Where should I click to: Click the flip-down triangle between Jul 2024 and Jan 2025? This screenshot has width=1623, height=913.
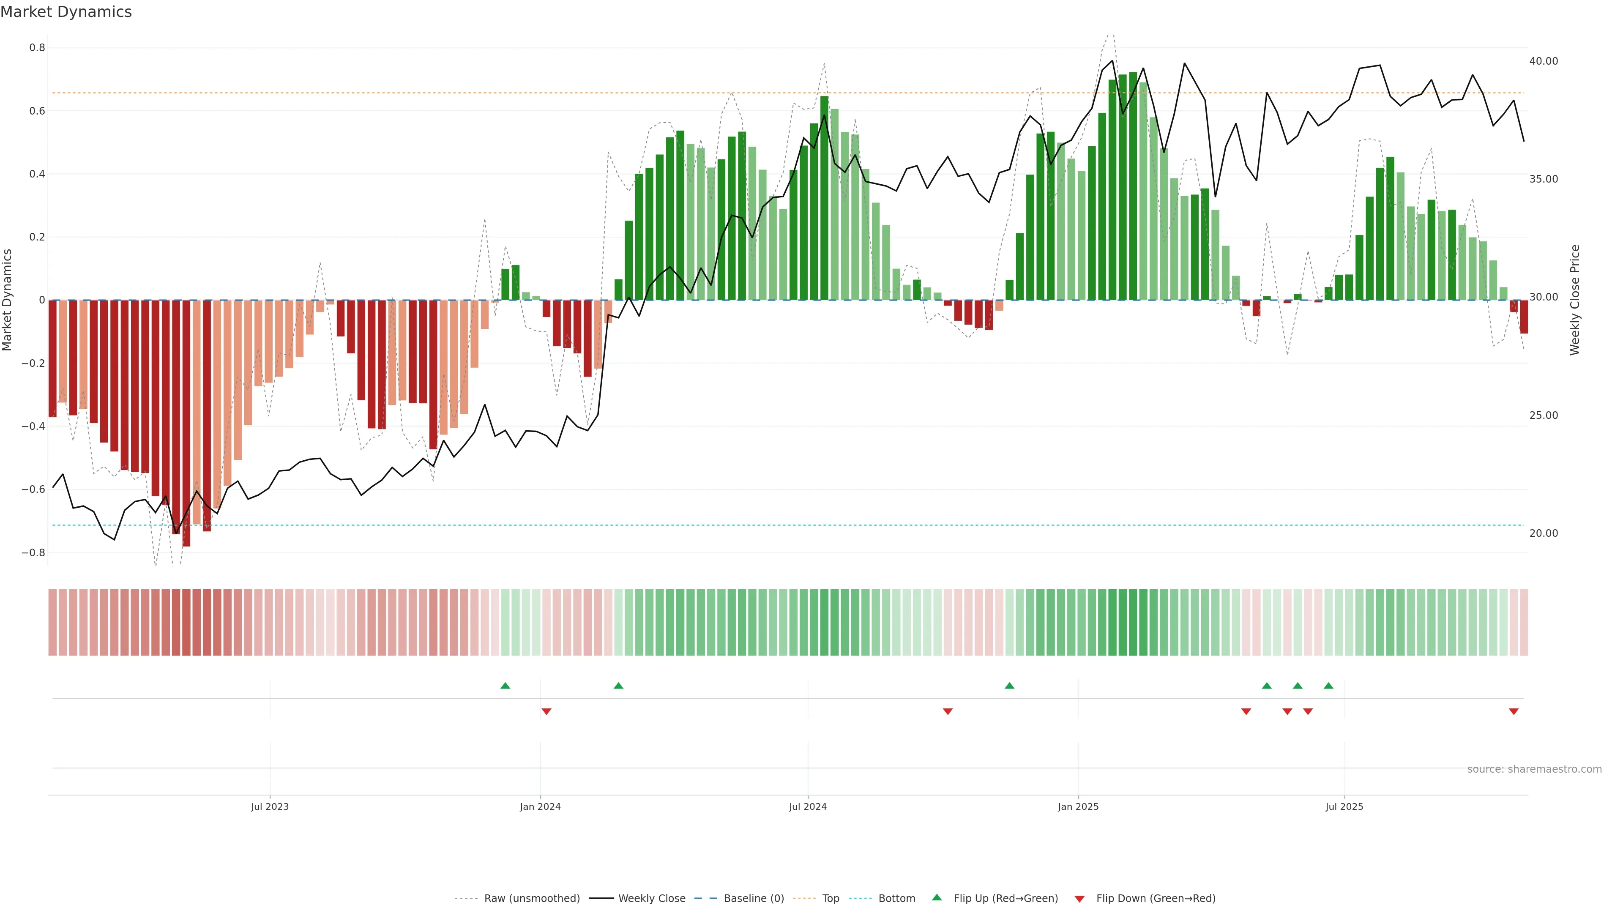click(x=948, y=711)
